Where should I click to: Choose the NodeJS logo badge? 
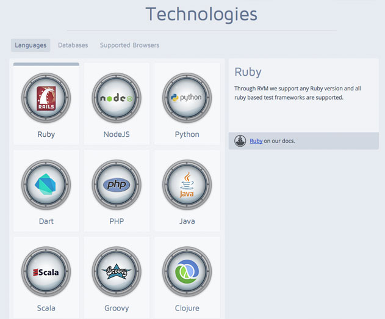coord(117,98)
